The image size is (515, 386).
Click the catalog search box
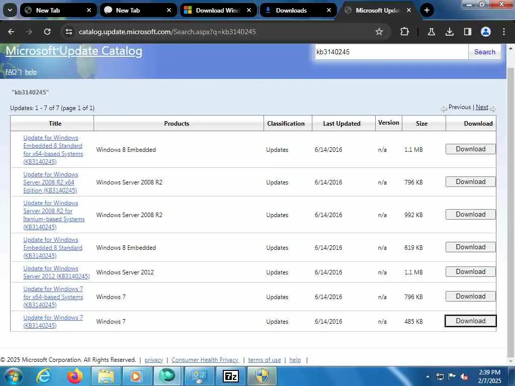pyautogui.click(x=391, y=52)
